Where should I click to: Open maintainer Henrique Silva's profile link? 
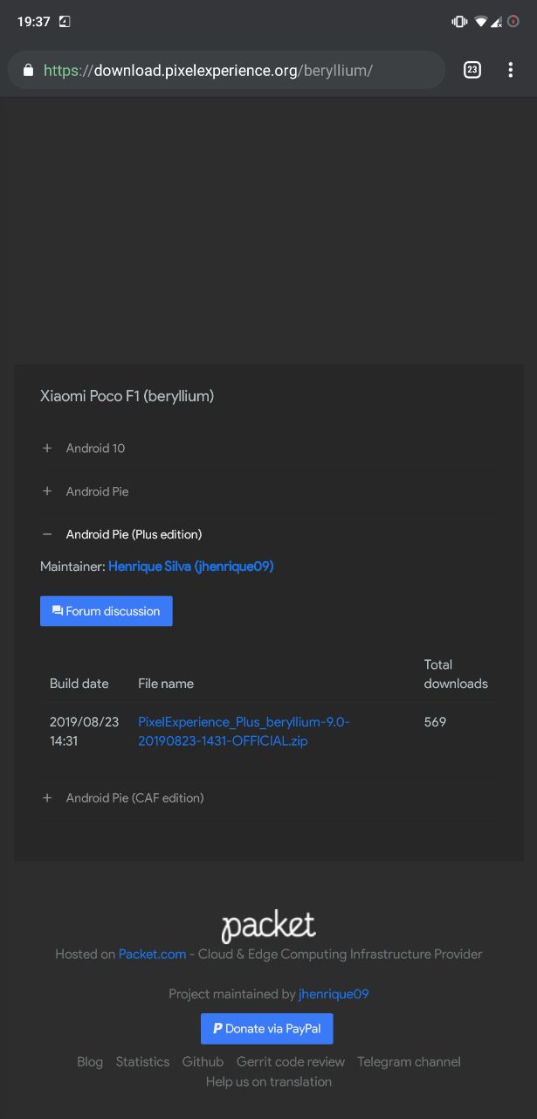click(x=191, y=566)
